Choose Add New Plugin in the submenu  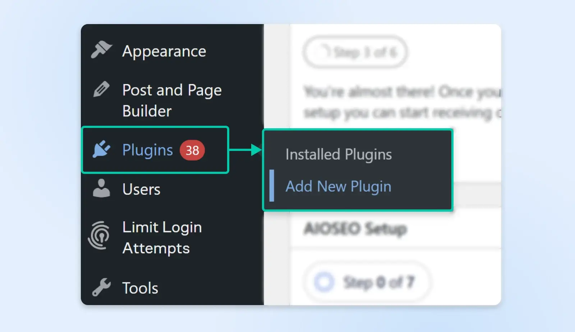coord(338,186)
